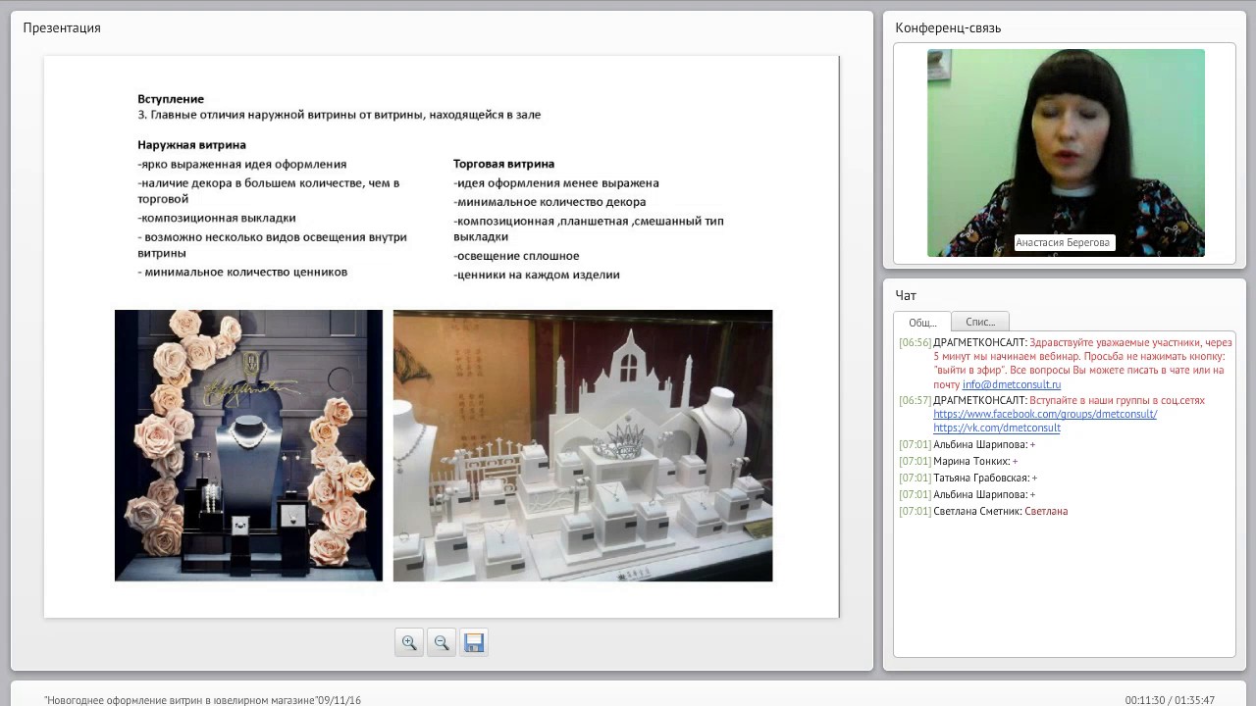The image size is (1256, 706).
Task: Open the Спис... participants tab
Action: [x=980, y=322]
